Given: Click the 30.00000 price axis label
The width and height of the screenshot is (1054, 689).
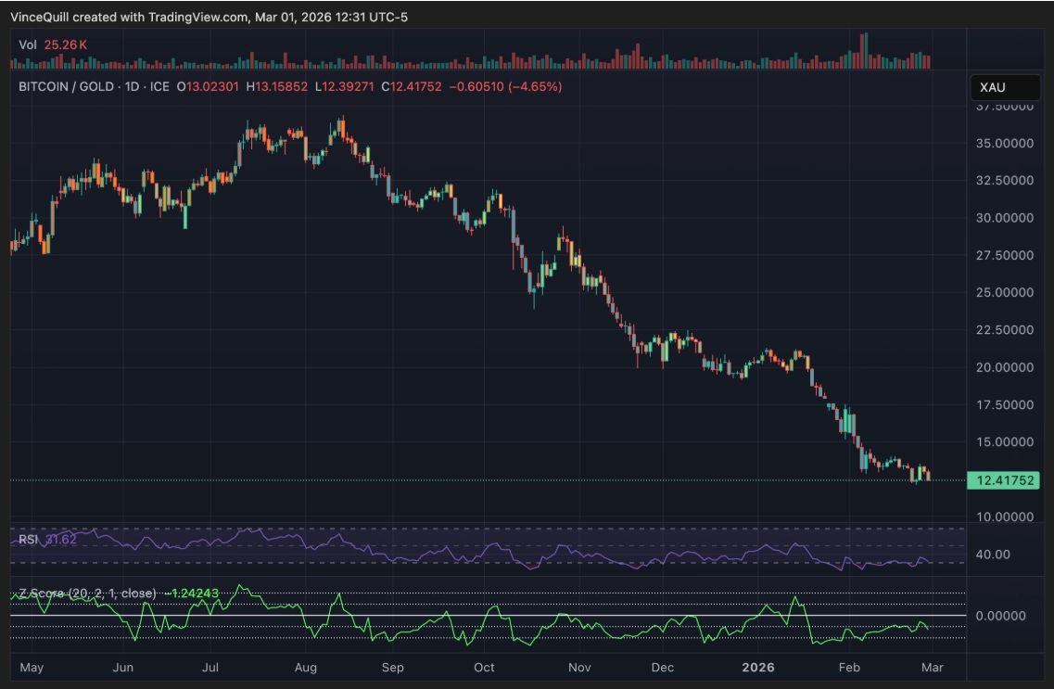Looking at the screenshot, I should pos(1004,218).
